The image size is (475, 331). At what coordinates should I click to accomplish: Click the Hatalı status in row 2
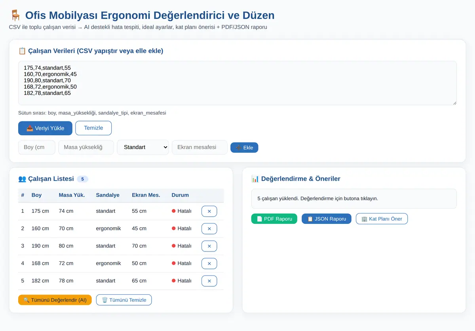182,229
